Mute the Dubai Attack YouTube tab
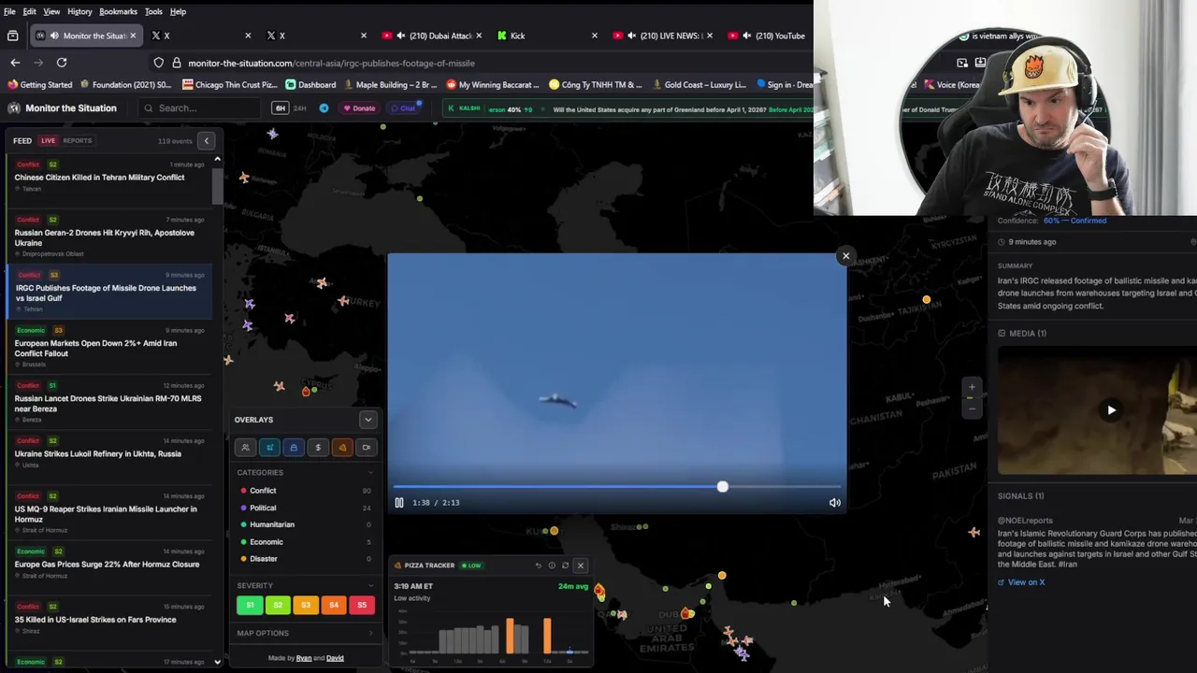 pos(400,36)
